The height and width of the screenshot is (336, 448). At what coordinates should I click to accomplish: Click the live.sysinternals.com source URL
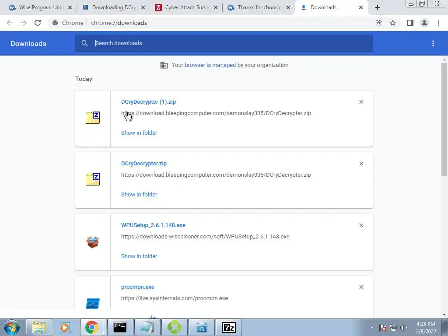(175, 298)
